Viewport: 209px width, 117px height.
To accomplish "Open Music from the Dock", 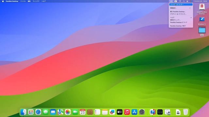I will (x=127, y=112).
